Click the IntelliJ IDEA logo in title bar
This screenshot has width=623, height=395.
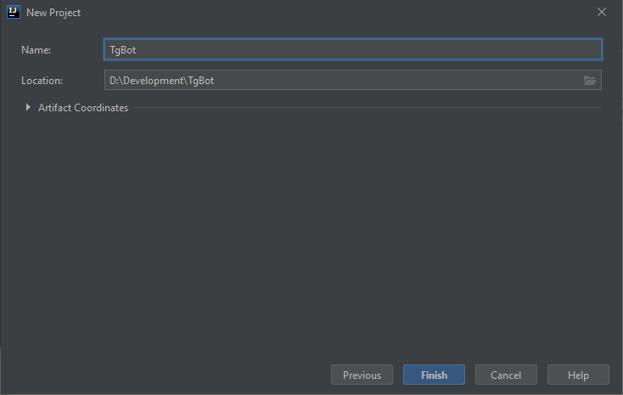click(x=13, y=12)
